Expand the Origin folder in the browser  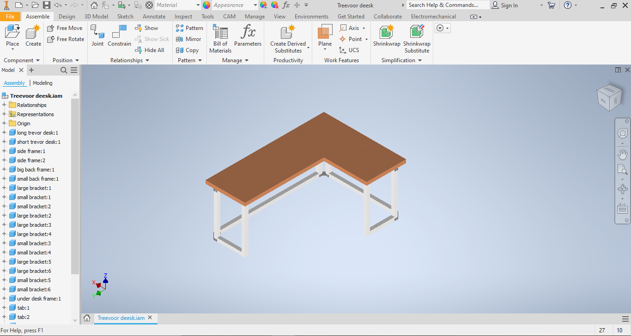click(5, 123)
